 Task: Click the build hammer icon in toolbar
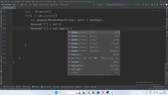(94, 5)
